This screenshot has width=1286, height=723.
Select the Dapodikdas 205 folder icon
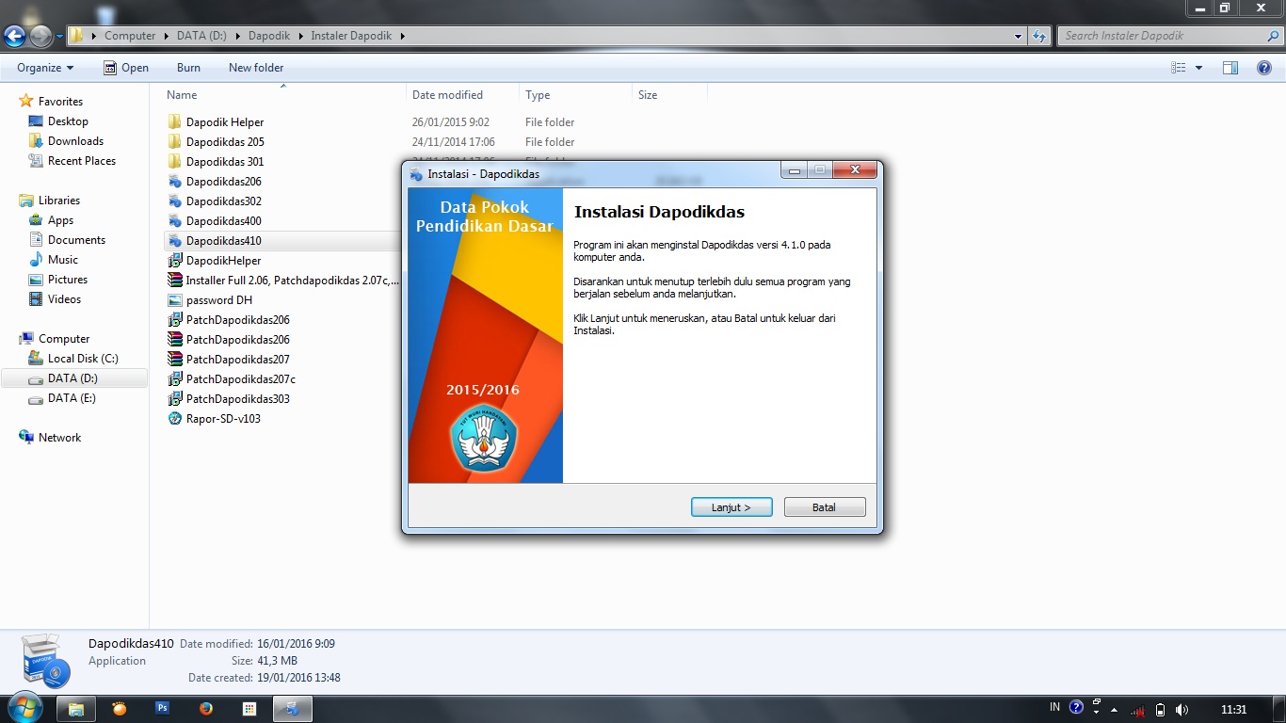coord(174,142)
